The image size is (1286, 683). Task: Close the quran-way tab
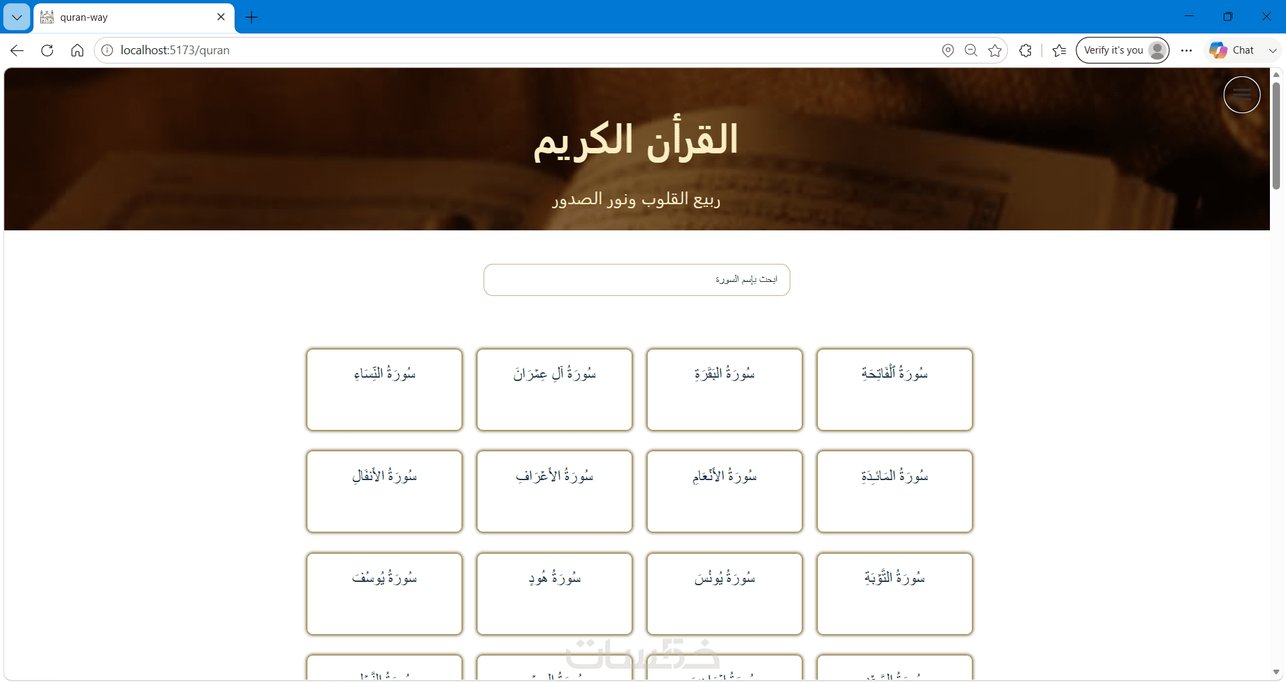(221, 17)
